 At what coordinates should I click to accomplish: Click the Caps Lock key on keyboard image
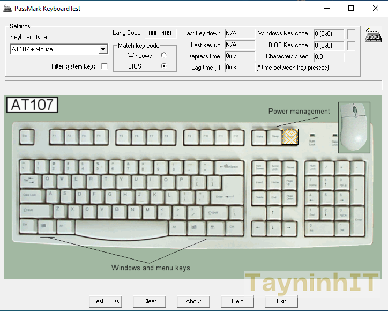point(32,196)
